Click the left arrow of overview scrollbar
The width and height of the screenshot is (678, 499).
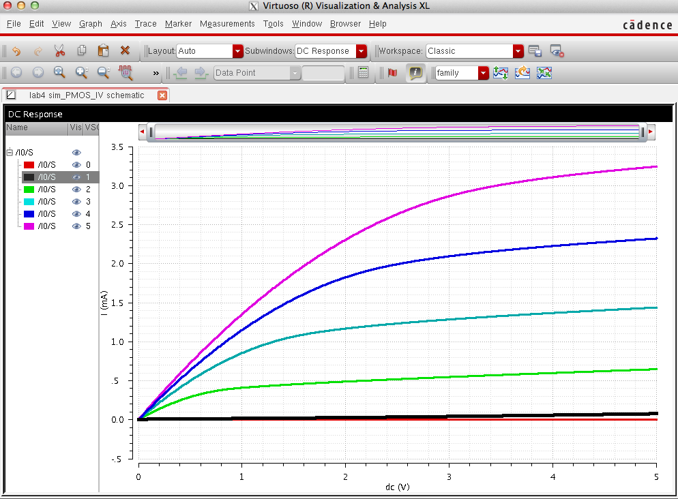[143, 132]
